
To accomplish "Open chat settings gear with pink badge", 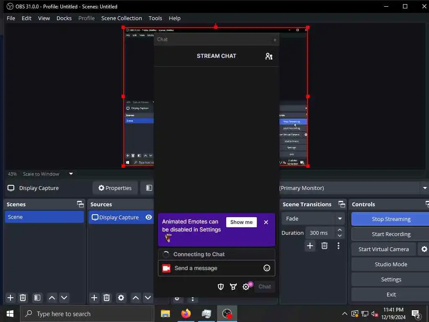I will pyautogui.click(x=246, y=287).
